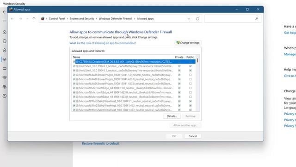
Task: Open App & browser control sidebar icon
Action: point(5,69)
